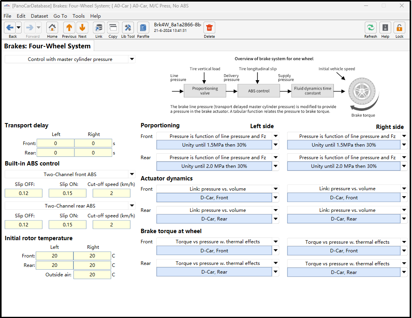Expand right actuator D-Car, Front dropdown arrow
The width and height of the screenshot is (412, 318).
404,197
